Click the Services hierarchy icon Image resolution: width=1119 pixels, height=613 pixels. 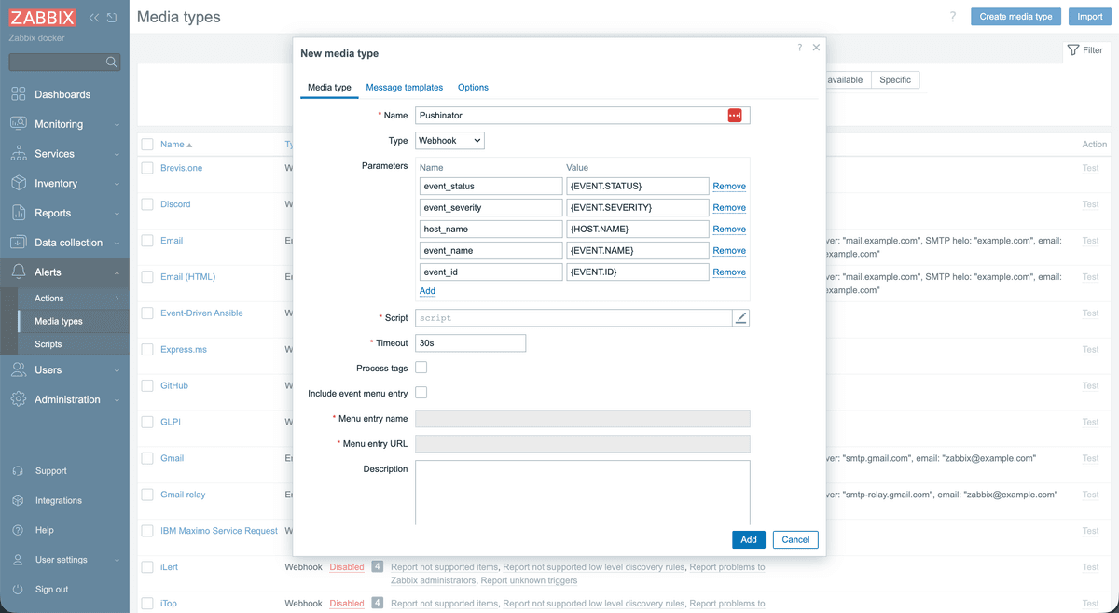point(19,154)
